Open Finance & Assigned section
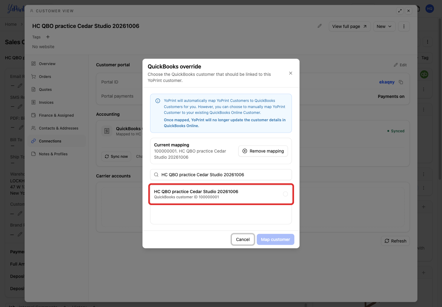442x307 pixels. pyautogui.click(x=56, y=115)
